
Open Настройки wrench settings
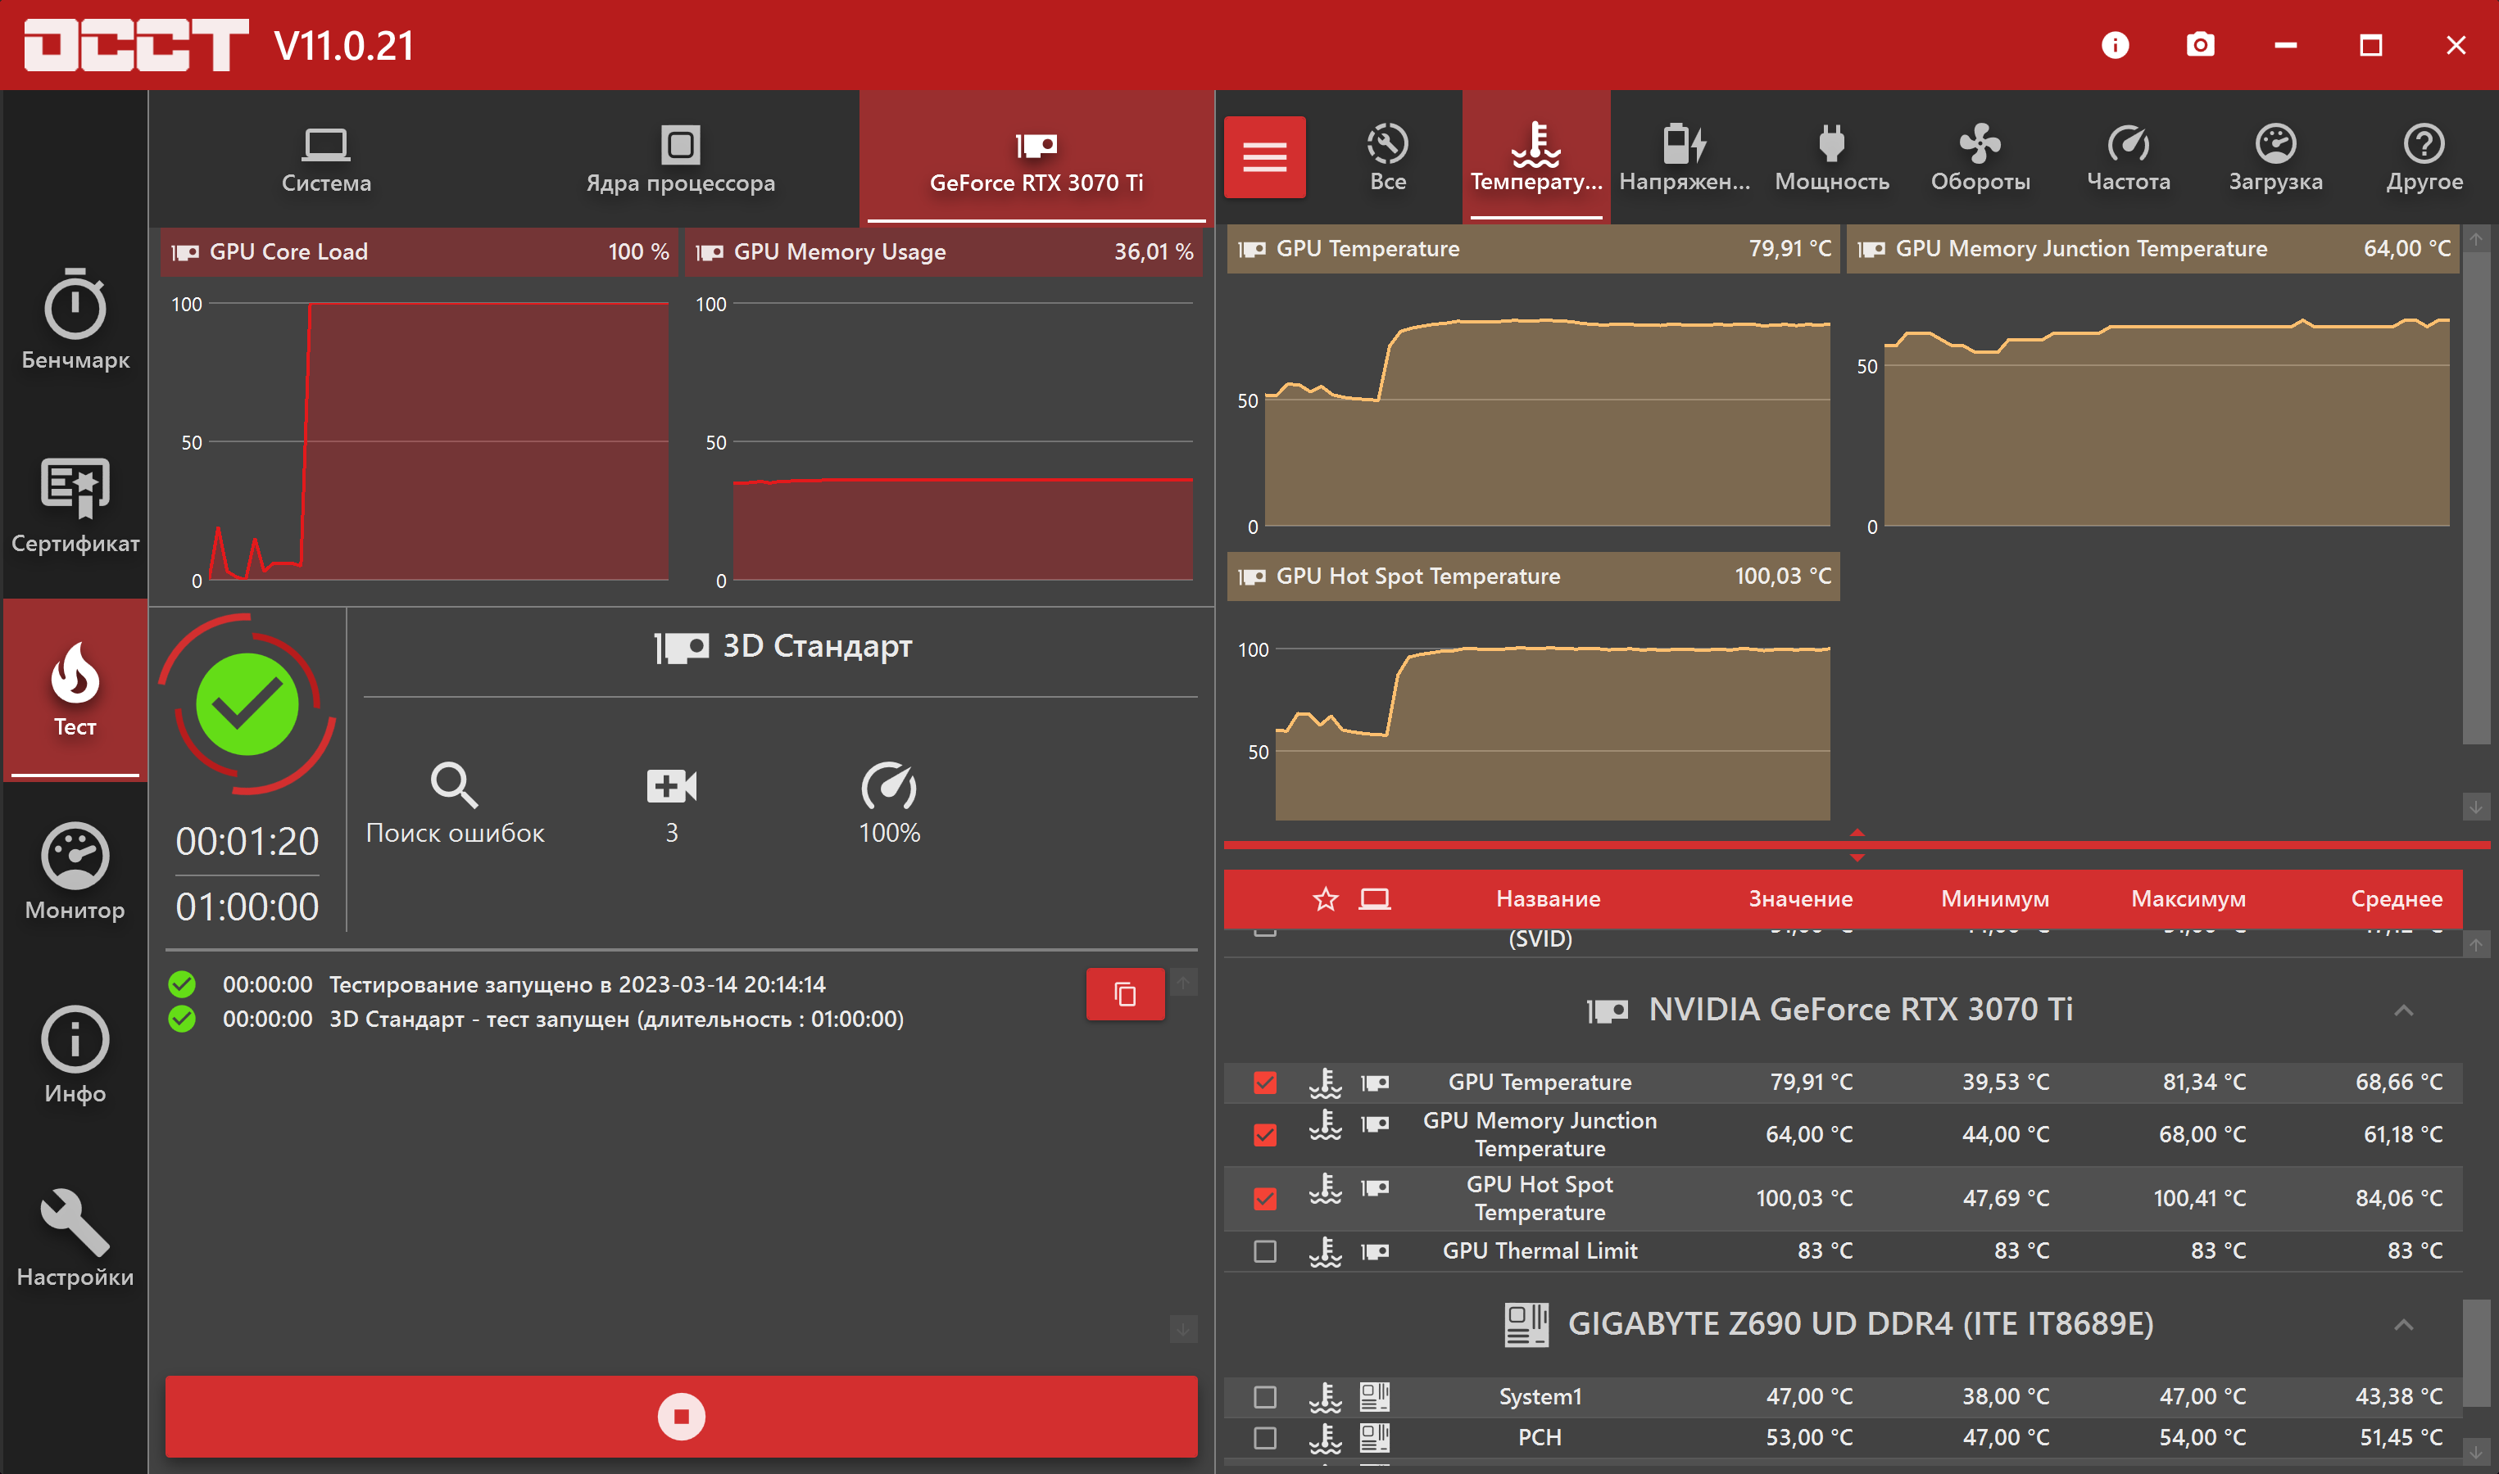(x=75, y=1237)
